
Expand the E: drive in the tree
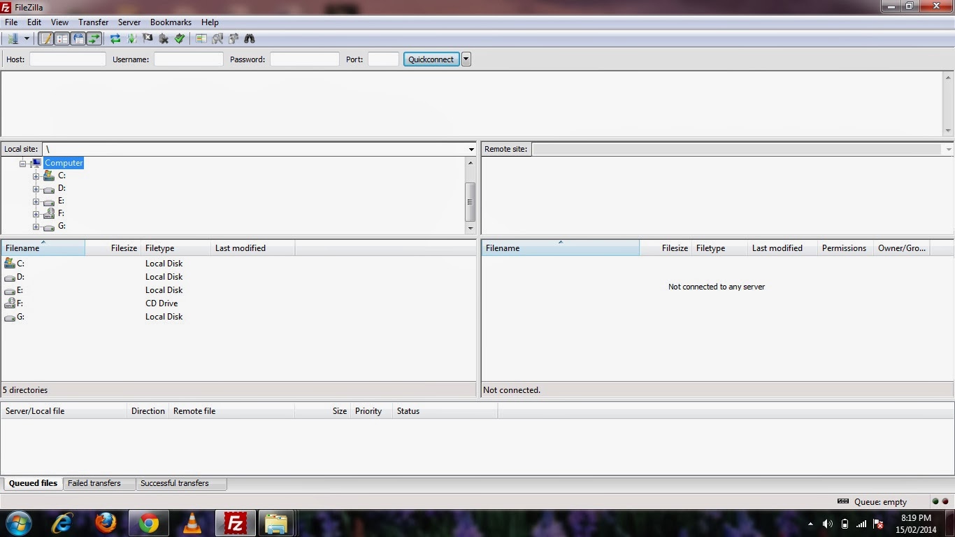click(36, 201)
